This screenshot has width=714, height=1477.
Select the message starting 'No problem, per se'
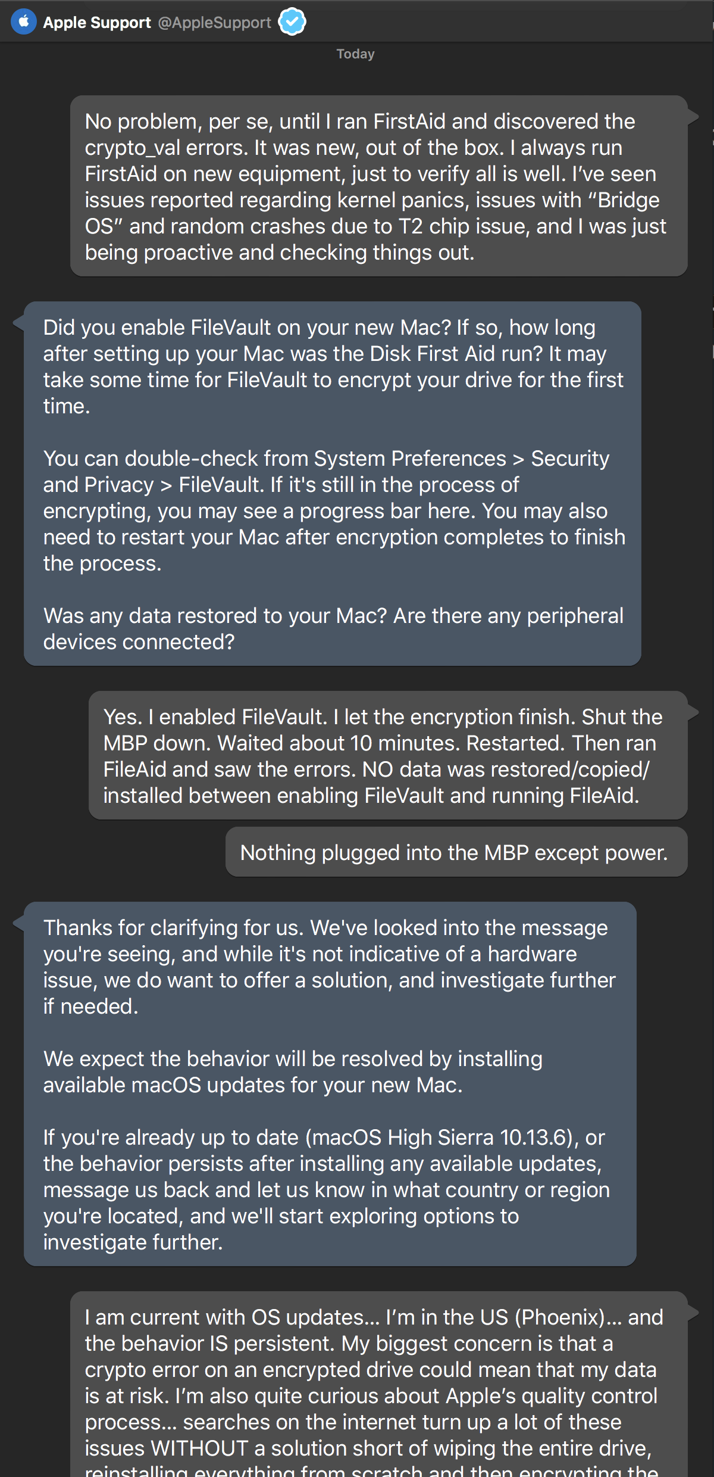(379, 186)
